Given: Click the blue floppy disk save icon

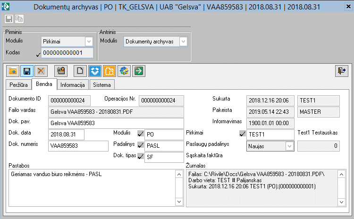Looking at the screenshot, I should (x=27, y=71).
